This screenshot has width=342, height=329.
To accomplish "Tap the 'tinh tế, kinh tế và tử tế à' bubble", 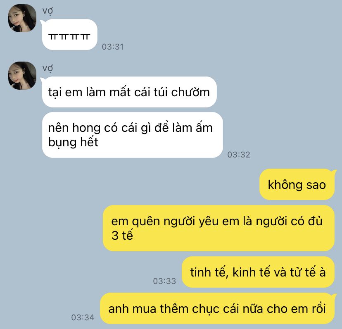I will tap(258, 272).
